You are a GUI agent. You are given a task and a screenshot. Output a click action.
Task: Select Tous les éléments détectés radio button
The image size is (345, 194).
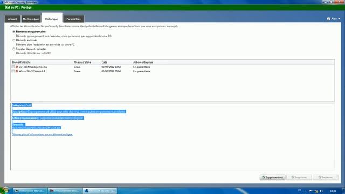pyautogui.click(x=14, y=49)
